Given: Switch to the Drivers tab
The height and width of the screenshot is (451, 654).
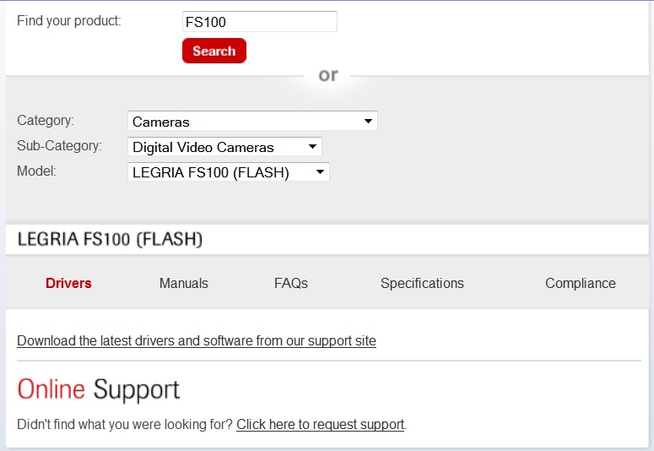Looking at the screenshot, I should pos(68,283).
